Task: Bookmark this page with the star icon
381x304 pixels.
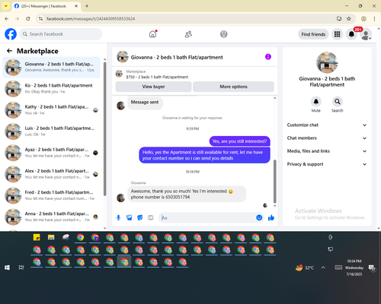Action: (x=349, y=18)
